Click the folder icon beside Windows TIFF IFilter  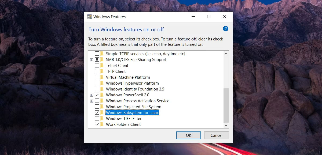coord(101,118)
